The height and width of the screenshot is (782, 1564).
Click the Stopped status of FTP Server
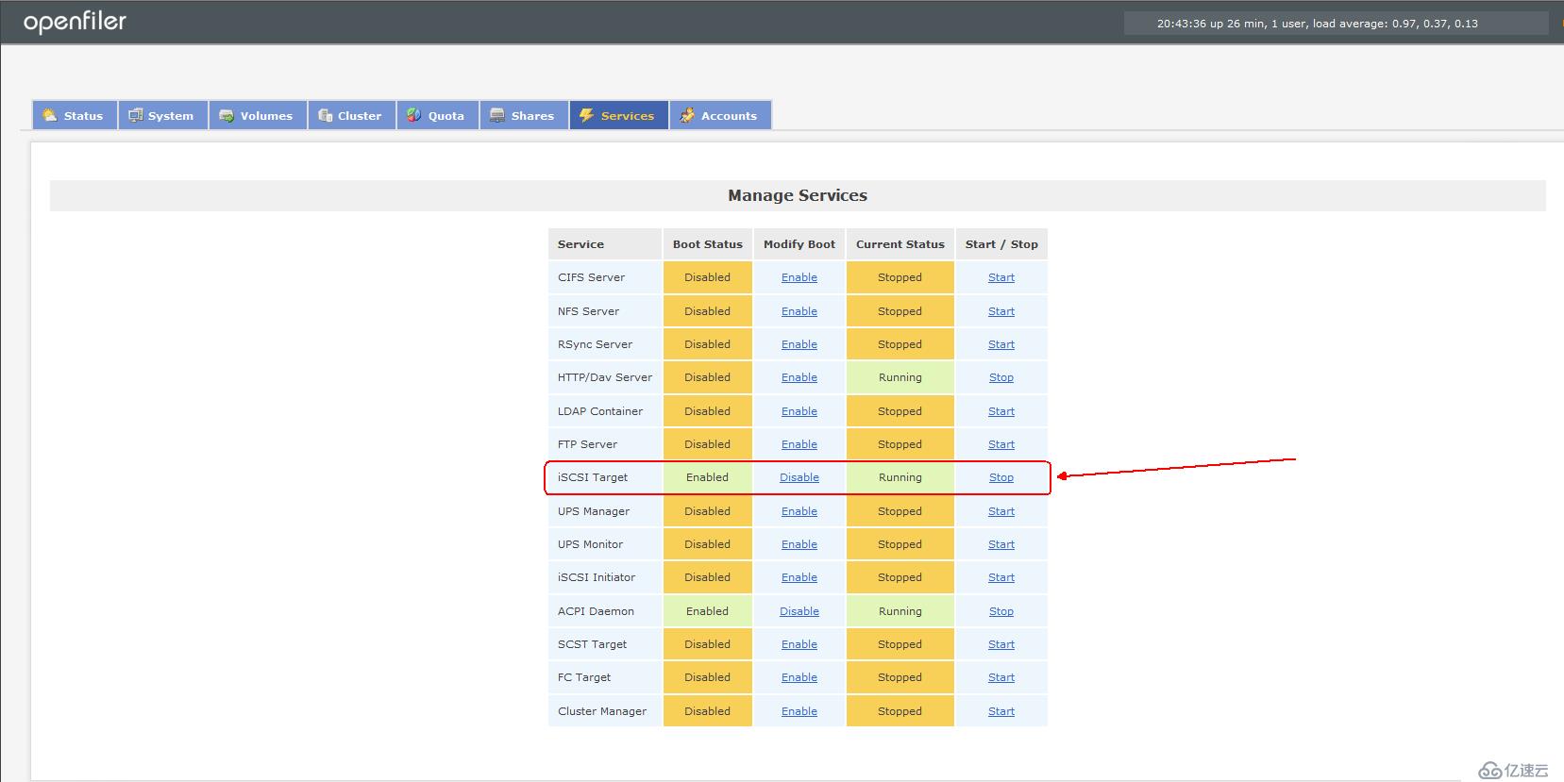click(900, 444)
